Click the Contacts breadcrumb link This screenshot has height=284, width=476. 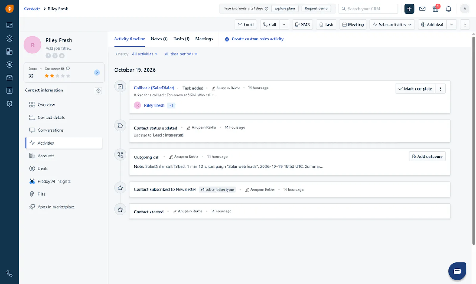click(32, 9)
